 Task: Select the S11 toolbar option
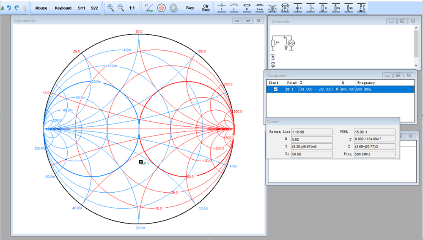pos(81,8)
